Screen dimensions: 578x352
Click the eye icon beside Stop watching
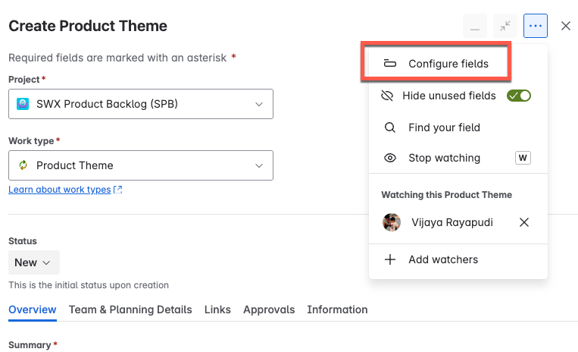389,158
